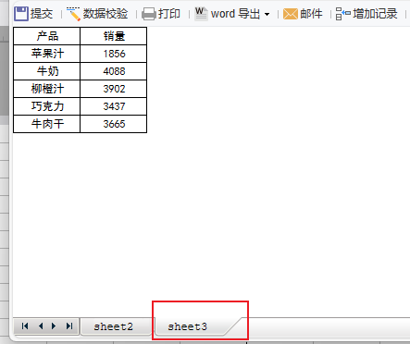Select the 苹果汁 cell
410x344 pixels.
(47, 54)
